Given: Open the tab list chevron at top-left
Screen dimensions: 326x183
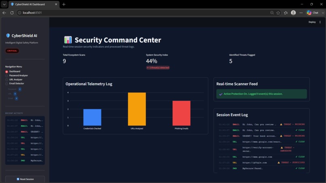Looking at the screenshot, I should [4, 4].
